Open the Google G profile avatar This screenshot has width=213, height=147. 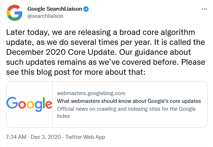[x=14, y=12]
